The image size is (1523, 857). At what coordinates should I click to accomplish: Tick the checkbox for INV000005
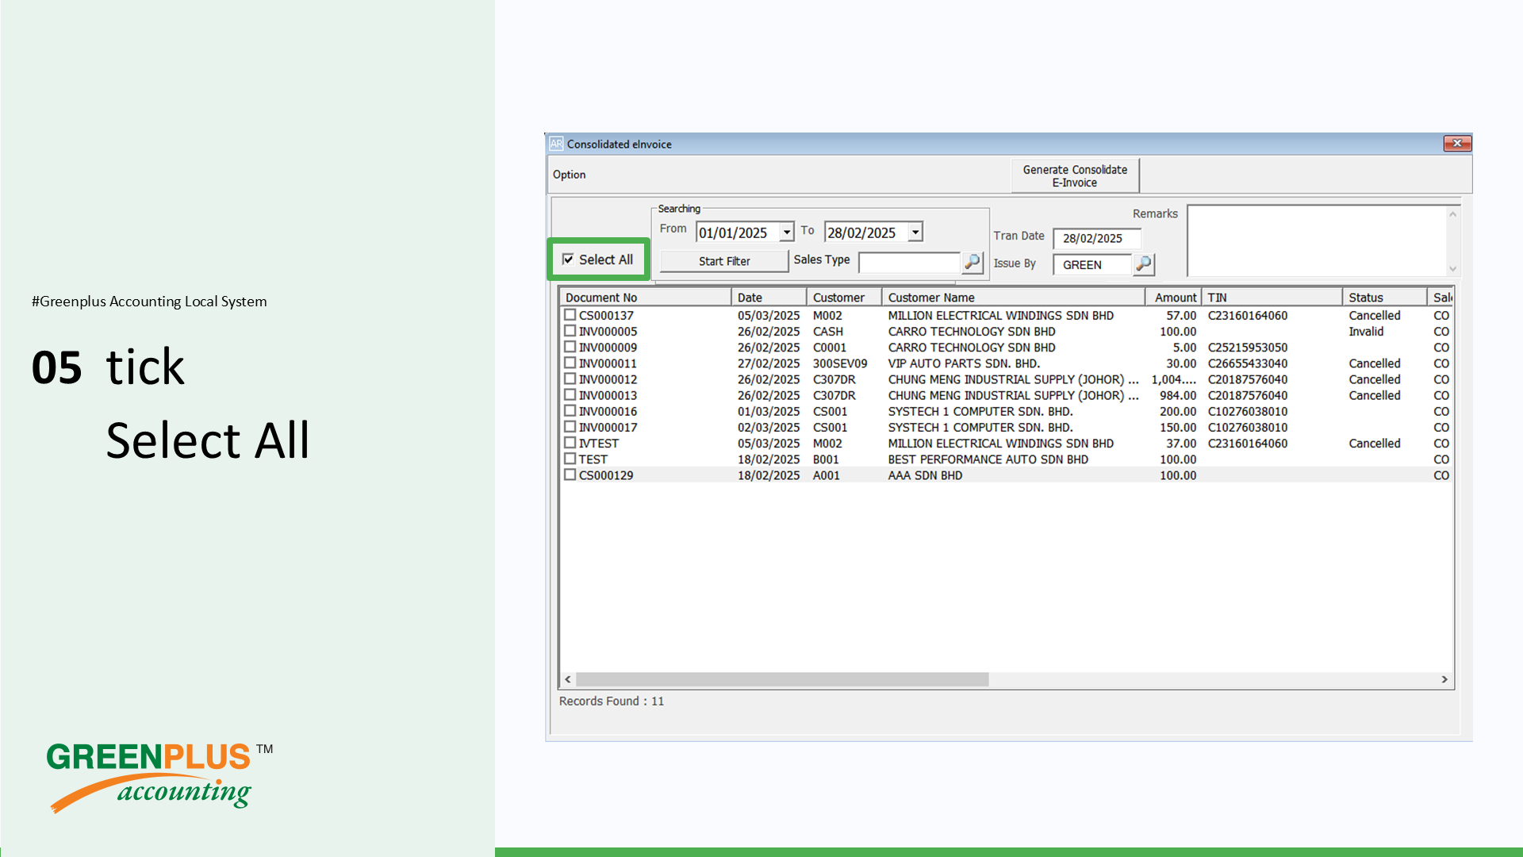point(570,331)
